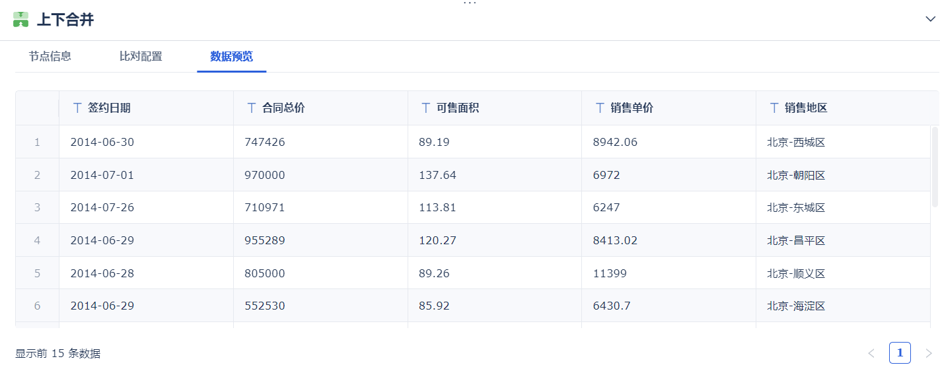The image size is (940, 369).
Task: Collapse the 上下合并 panel with chevron
Action: point(930,19)
